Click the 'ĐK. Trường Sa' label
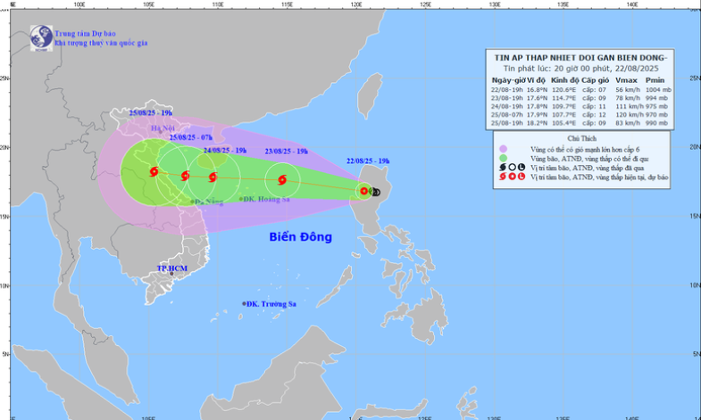 (271, 304)
